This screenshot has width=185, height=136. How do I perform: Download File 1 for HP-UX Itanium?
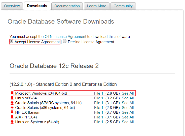point(98,112)
